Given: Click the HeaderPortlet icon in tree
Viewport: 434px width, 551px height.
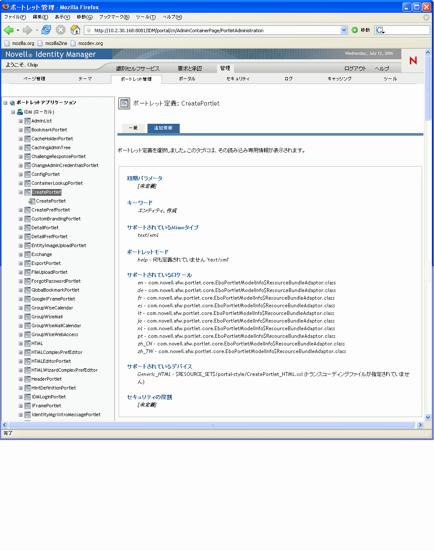Looking at the screenshot, I should click(x=28, y=379).
